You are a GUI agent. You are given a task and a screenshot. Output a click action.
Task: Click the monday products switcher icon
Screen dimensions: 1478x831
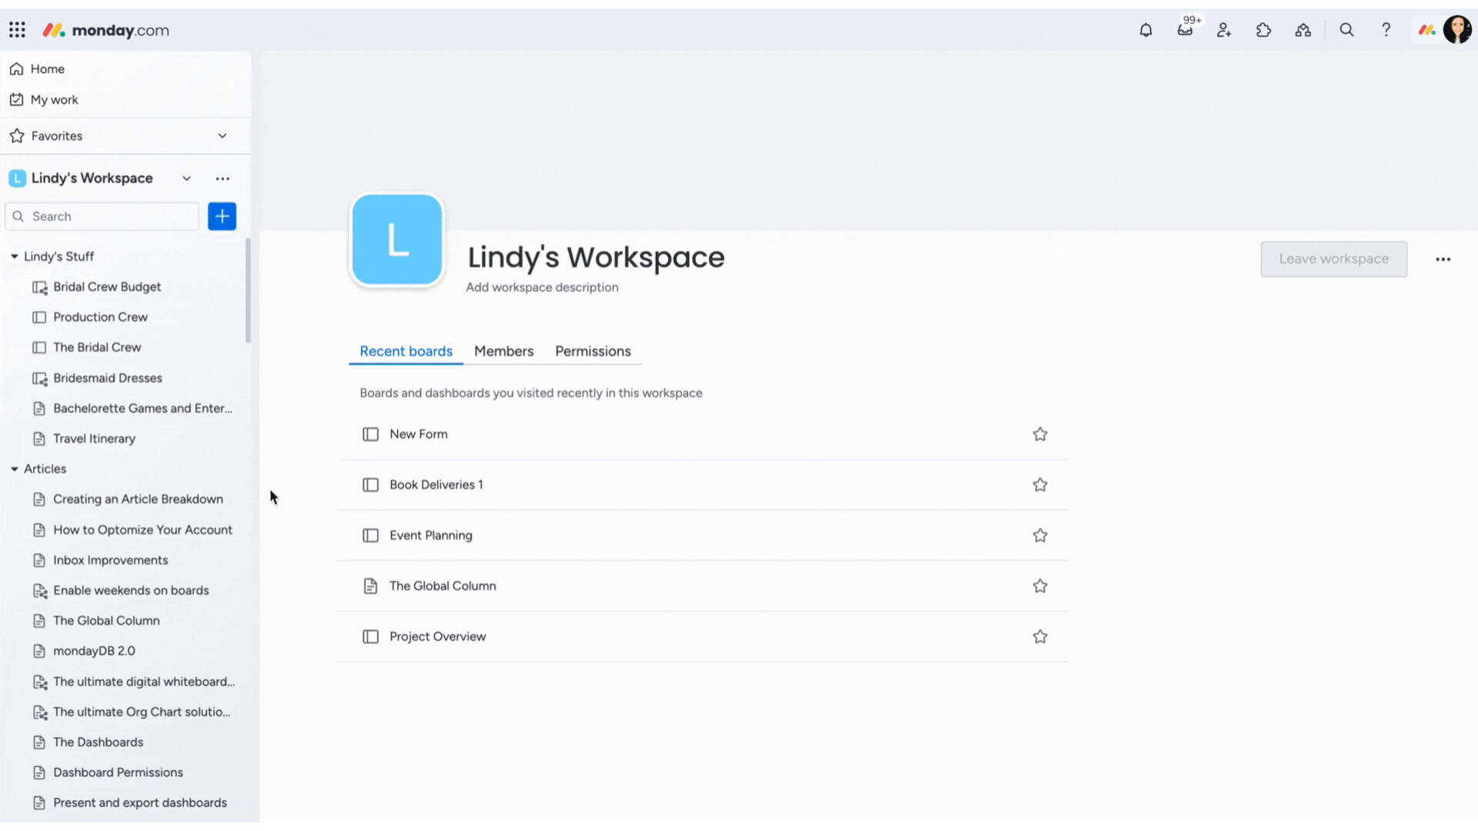coord(1426,30)
